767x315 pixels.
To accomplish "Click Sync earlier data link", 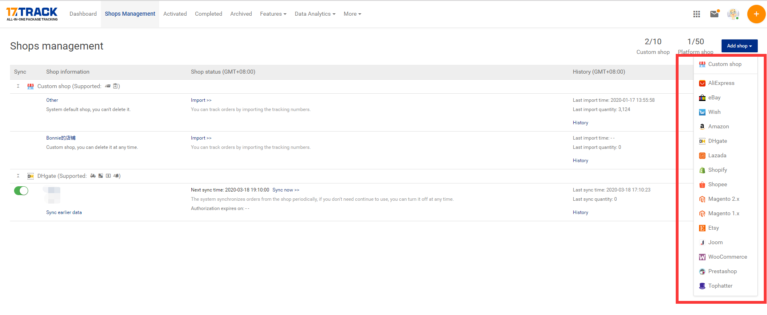I will [x=64, y=212].
